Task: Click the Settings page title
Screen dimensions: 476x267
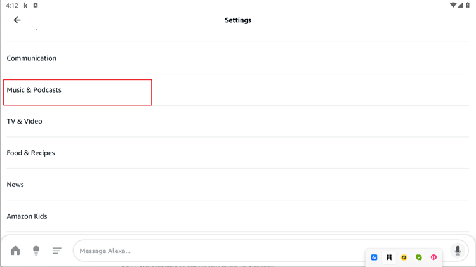Action: pos(238,20)
